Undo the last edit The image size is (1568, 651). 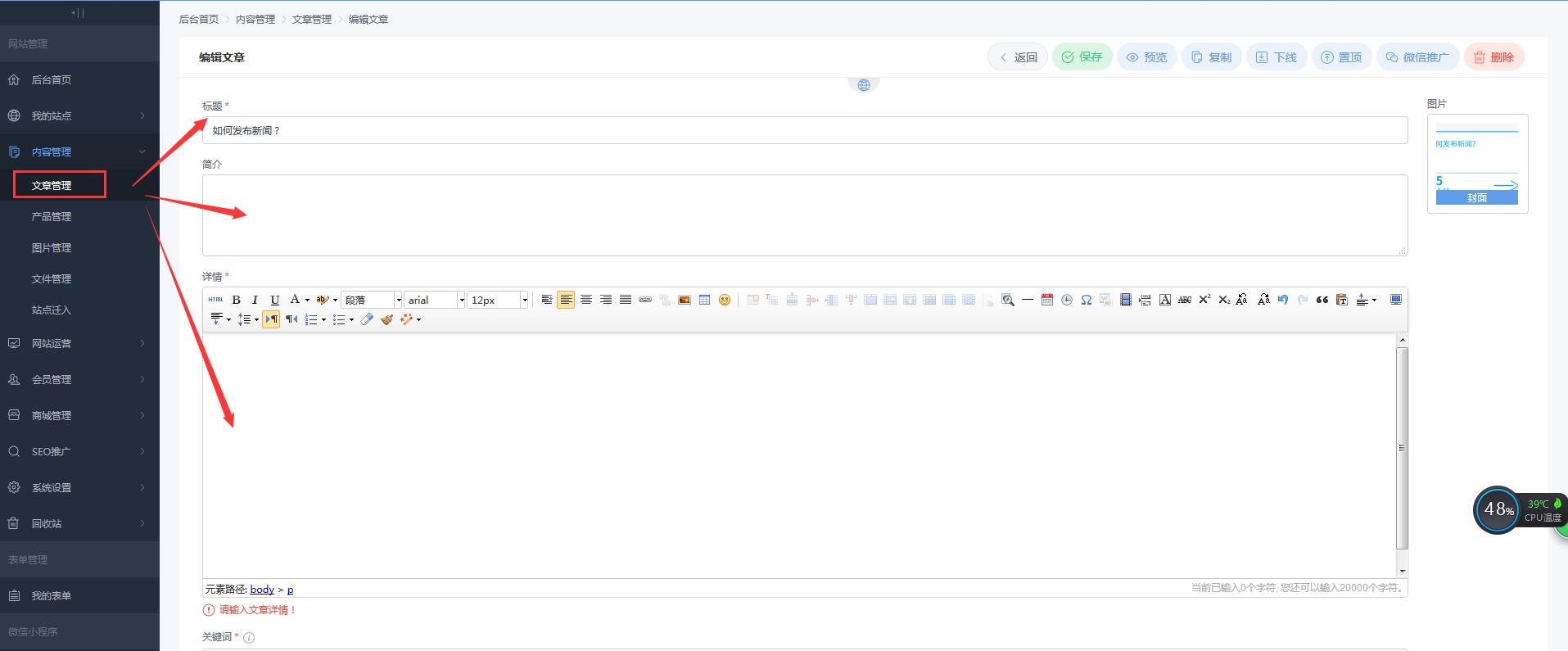[x=1283, y=300]
